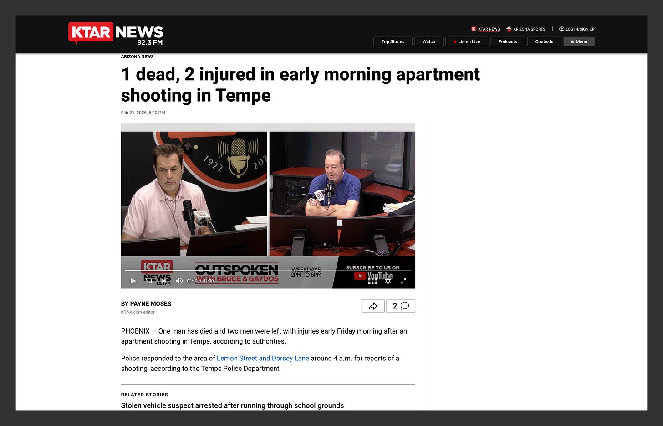Open Contests menu item
Image resolution: width=663 pixels, height=426 pixels.
pos(544,41)
